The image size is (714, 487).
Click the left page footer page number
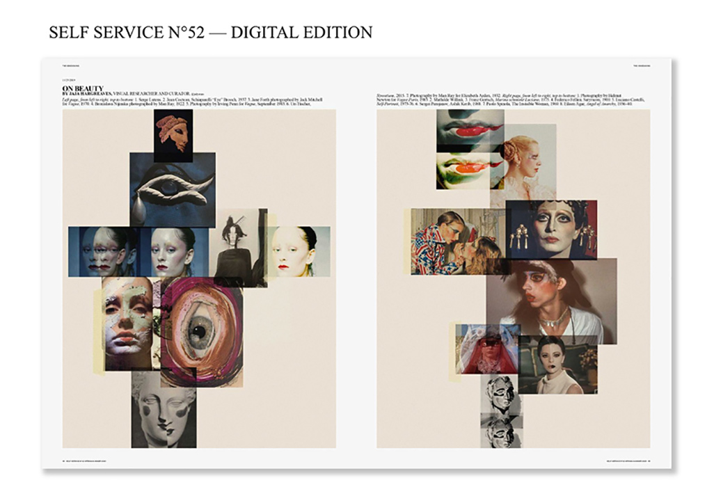(x=64, y=461)
